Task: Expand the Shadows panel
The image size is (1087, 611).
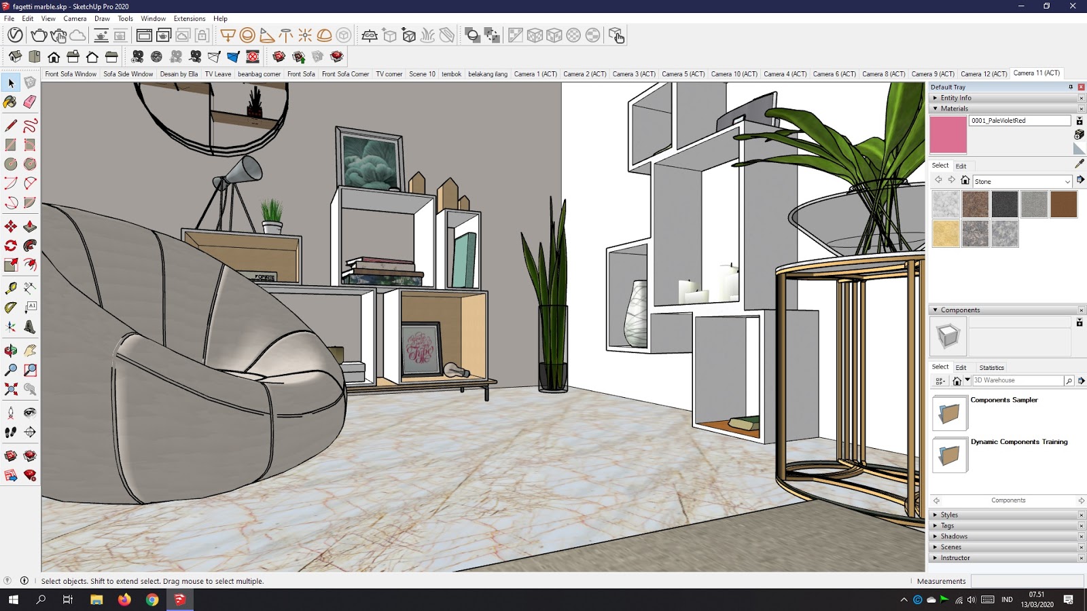Action: click(954, 536)
